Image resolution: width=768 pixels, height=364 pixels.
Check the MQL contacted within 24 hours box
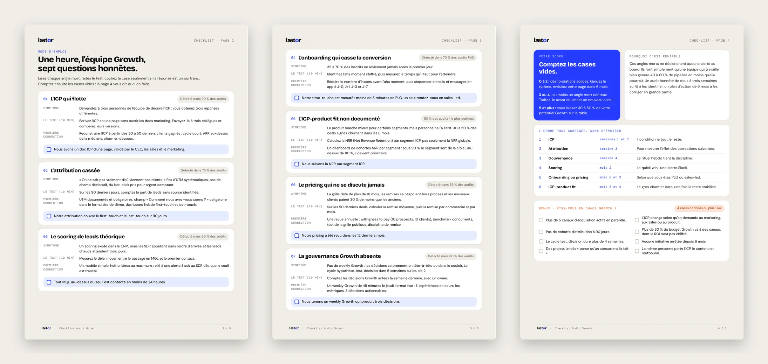49,282
